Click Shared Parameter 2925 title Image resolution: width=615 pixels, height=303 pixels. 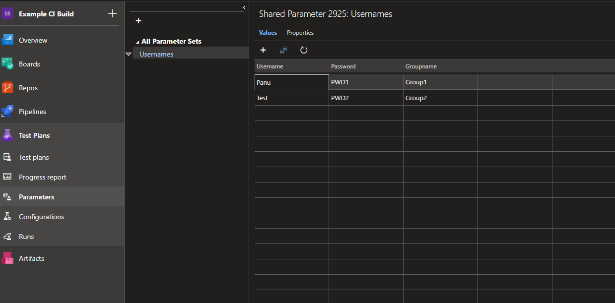tap(326, 14)
